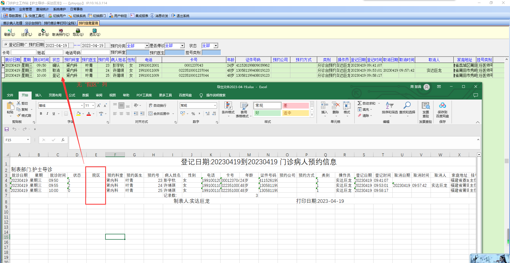This screenshot has height=263, width=510.
Task: Apply the 适中 cell style swatch
Action: coord(295,113)
